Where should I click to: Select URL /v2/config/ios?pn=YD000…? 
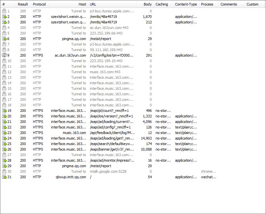coord(112,55)
